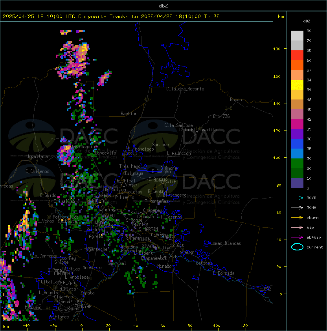Click the white 30HM arrow in legend
Screen dimensions: 327x331
click(x=297, y=208)
